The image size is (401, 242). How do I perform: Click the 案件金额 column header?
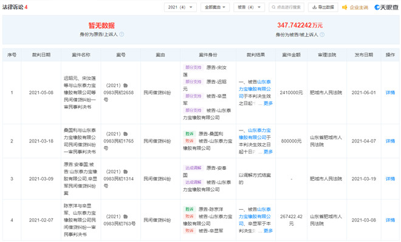coord(291,55)
